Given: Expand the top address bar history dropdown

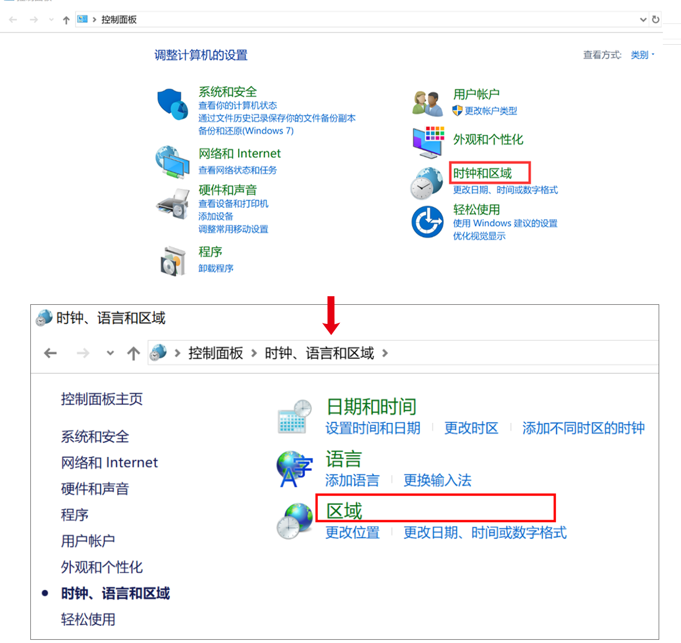Looking at the screenshot, I should [x=643, y=20].
